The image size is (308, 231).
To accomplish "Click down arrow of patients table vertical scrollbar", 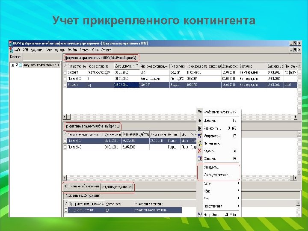I will pyautogui.click(x=299, y=172).
